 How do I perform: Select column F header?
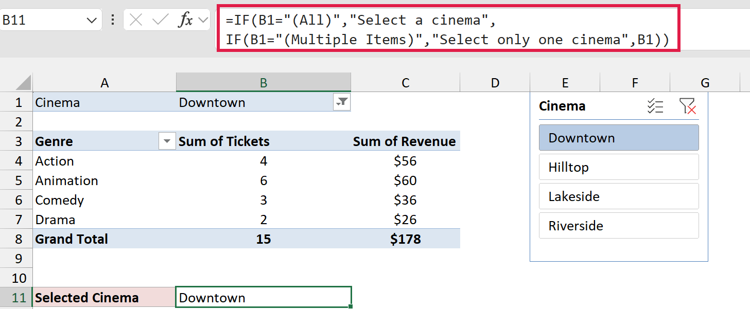(635, 83)
